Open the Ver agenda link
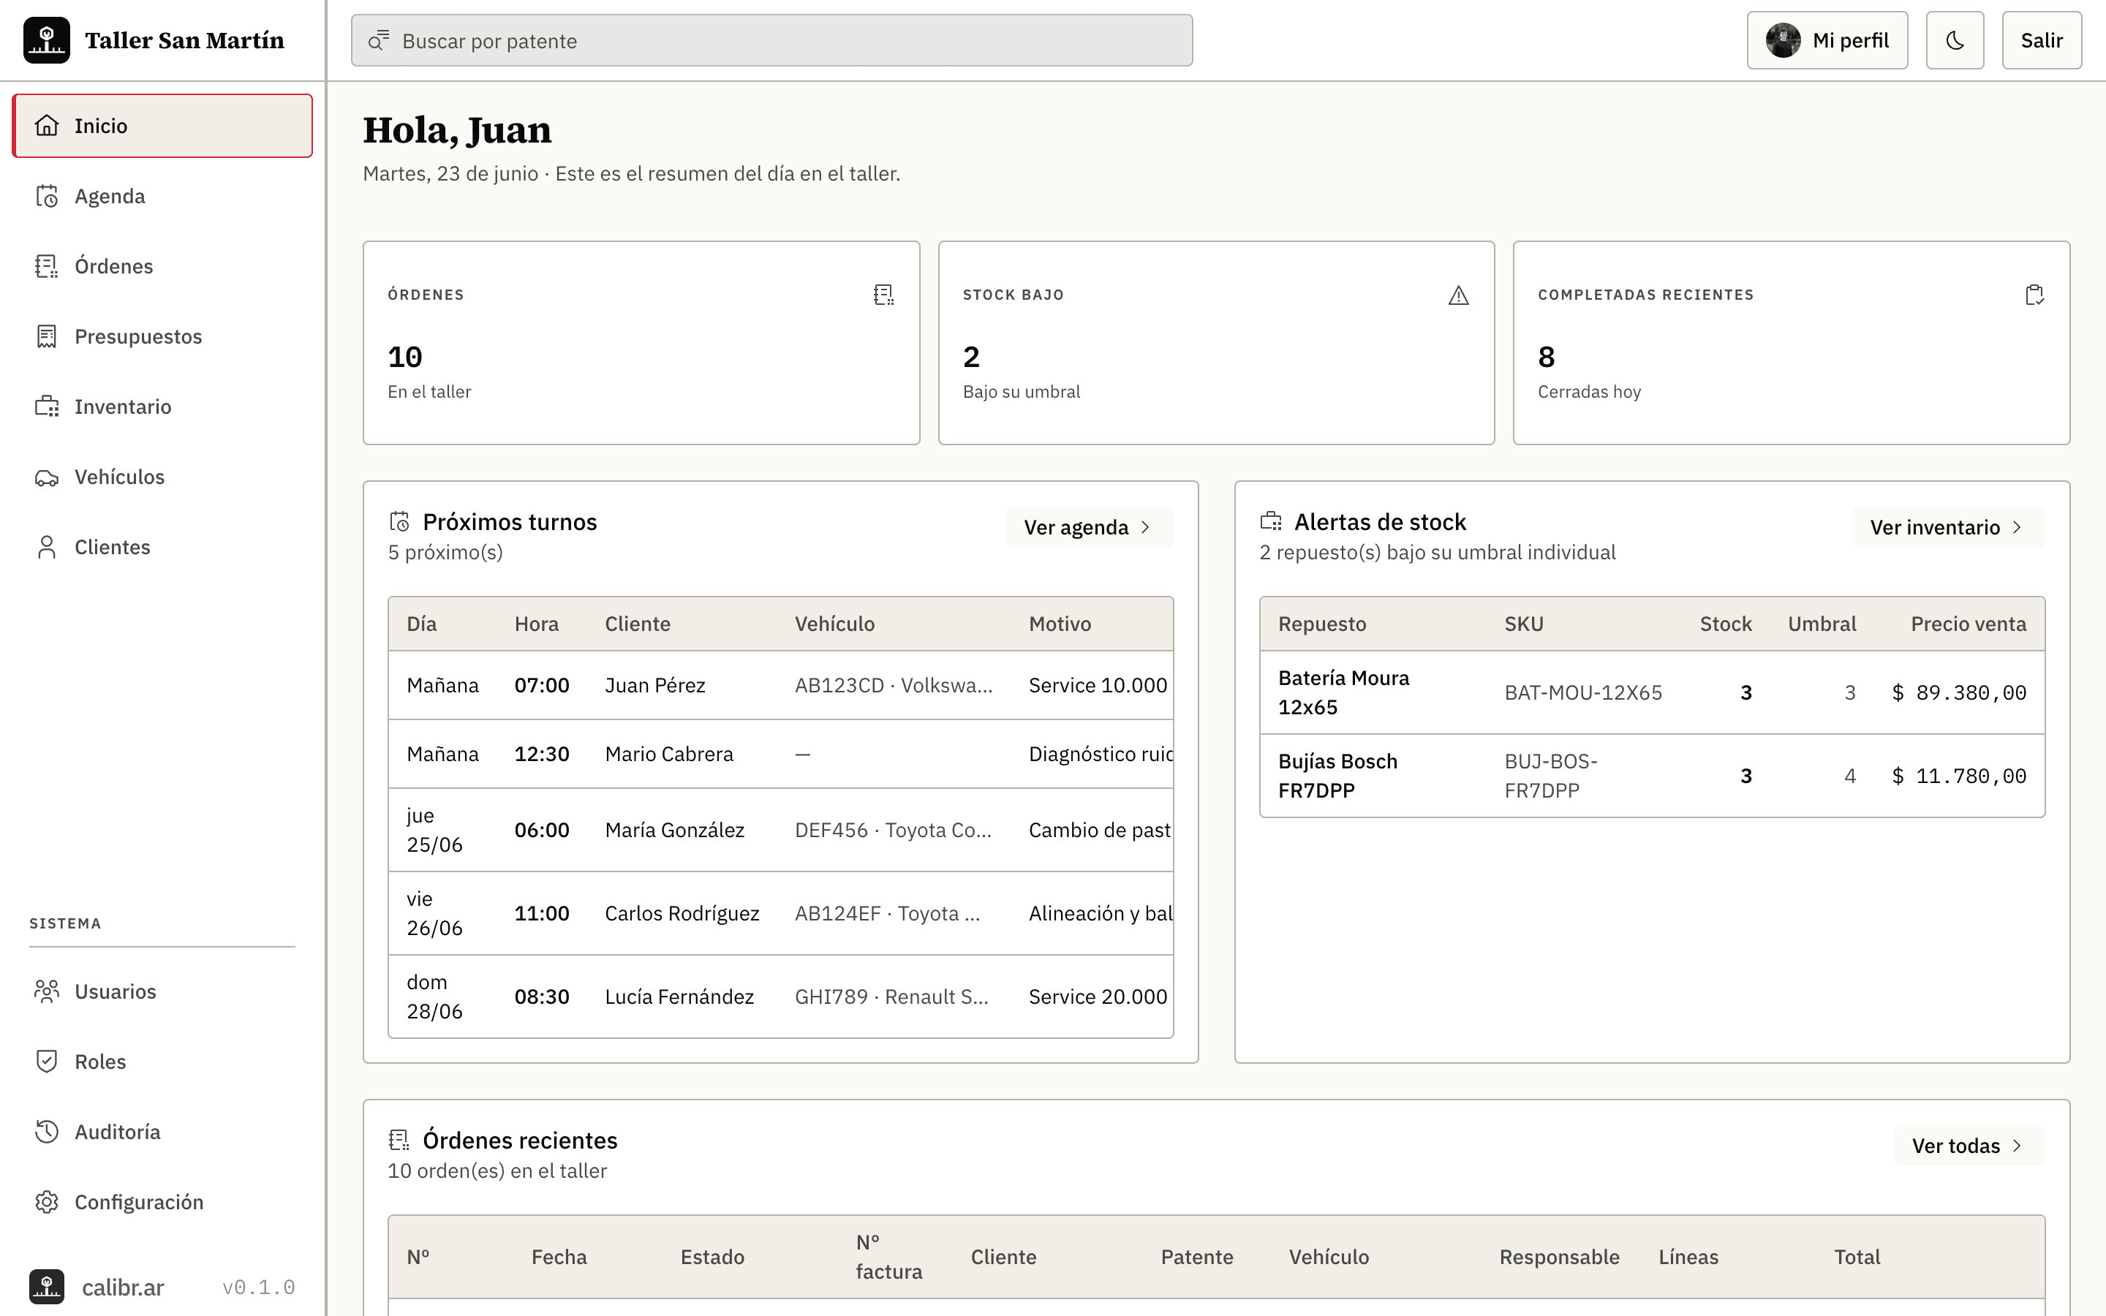The image size is (2106, 1316). (1089, 527)
